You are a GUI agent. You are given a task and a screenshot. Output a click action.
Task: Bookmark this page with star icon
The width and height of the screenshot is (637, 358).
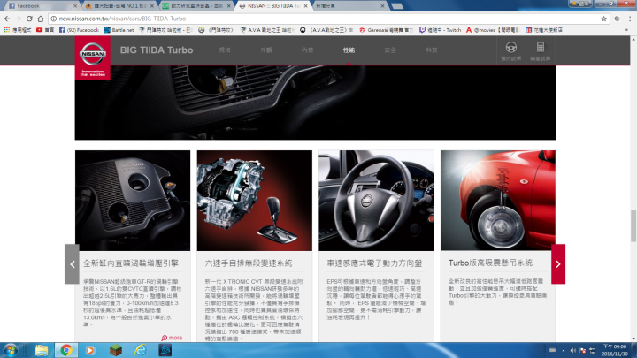pos(603,19)
